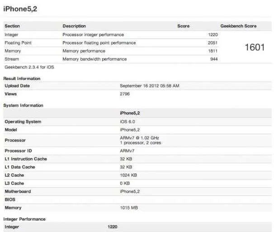
Task: Click the L2 Cache 1024 KB value
Action: [x=128, y=175]
